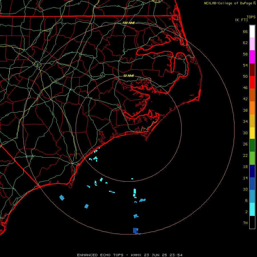Click the [K FT] units label

click(241, 20)
